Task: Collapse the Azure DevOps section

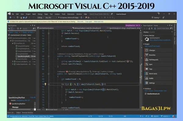Action: click(144, 35)
